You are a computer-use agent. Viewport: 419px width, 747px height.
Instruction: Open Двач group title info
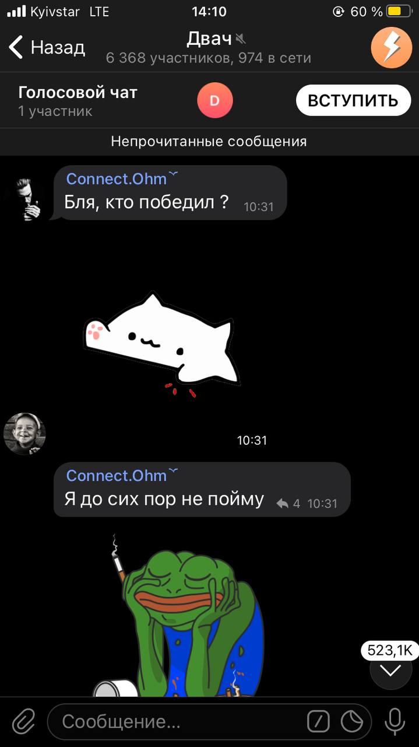coord(209,39)
